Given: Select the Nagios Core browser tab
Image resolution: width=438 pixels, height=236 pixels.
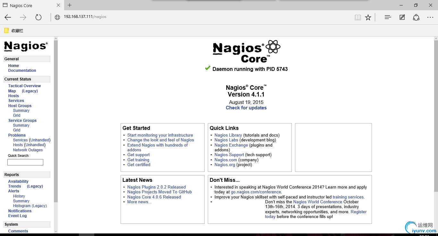Looking at the screenshot, I should tap(31, 5).
